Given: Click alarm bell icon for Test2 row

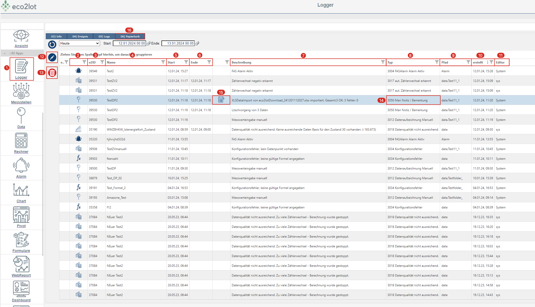Looking at the screenshot, I should 79,71.
